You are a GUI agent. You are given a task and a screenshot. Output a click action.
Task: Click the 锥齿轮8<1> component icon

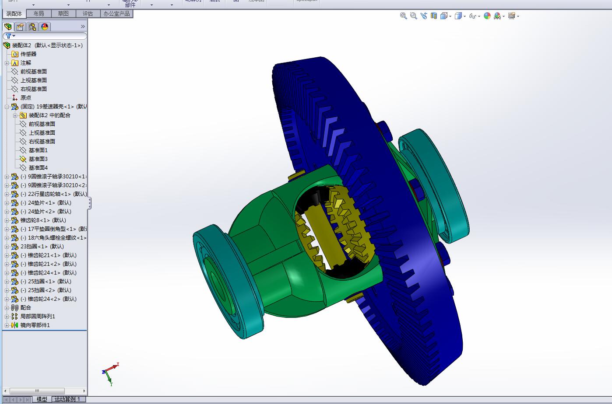pos(15,220)
